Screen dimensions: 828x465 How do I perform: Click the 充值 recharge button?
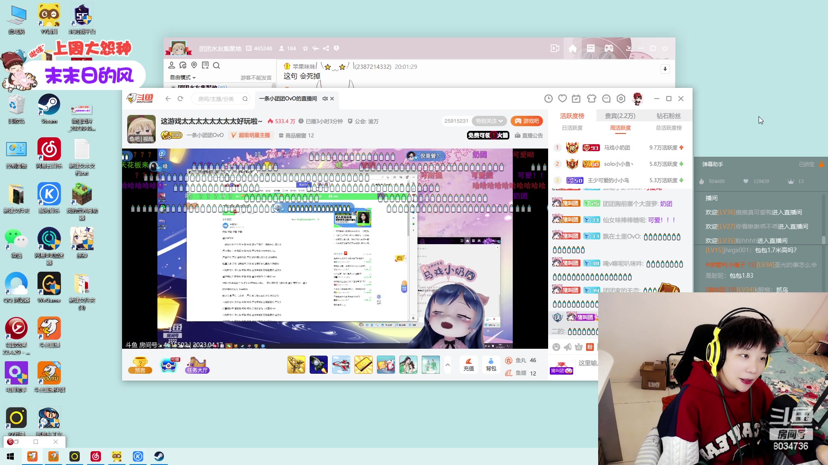tap(469, 365)
